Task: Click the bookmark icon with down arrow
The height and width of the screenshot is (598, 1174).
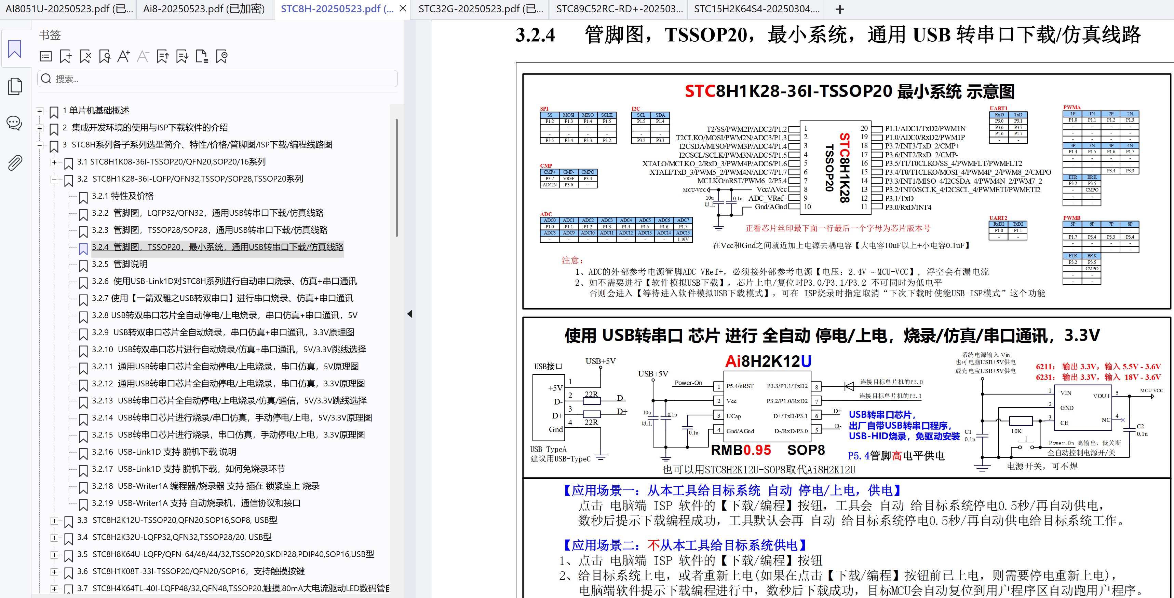Action: tap(182, 56)
